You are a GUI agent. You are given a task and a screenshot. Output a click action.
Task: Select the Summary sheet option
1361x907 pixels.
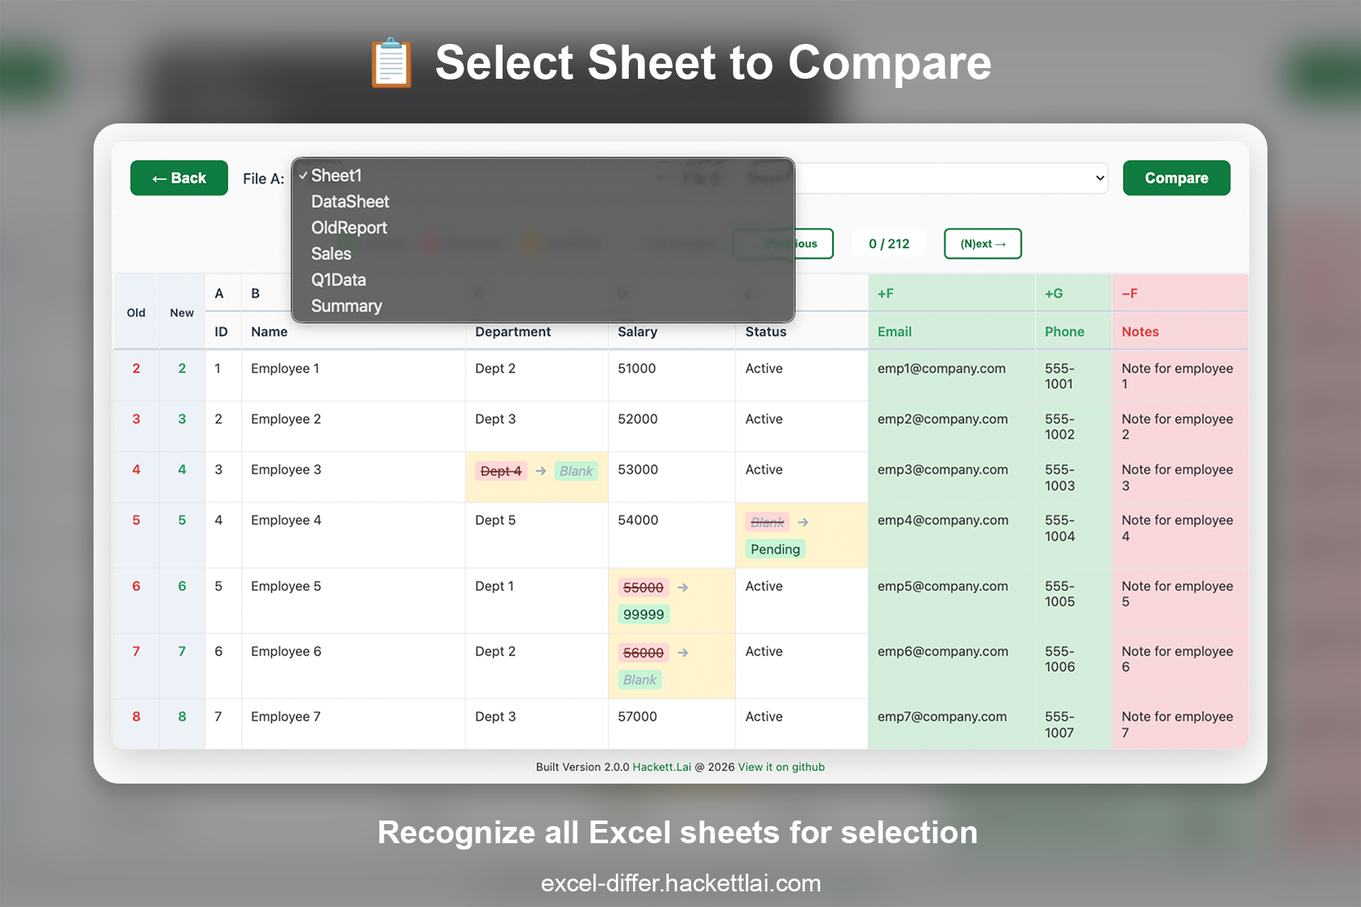pyautogui.click(x=347, y=306)
